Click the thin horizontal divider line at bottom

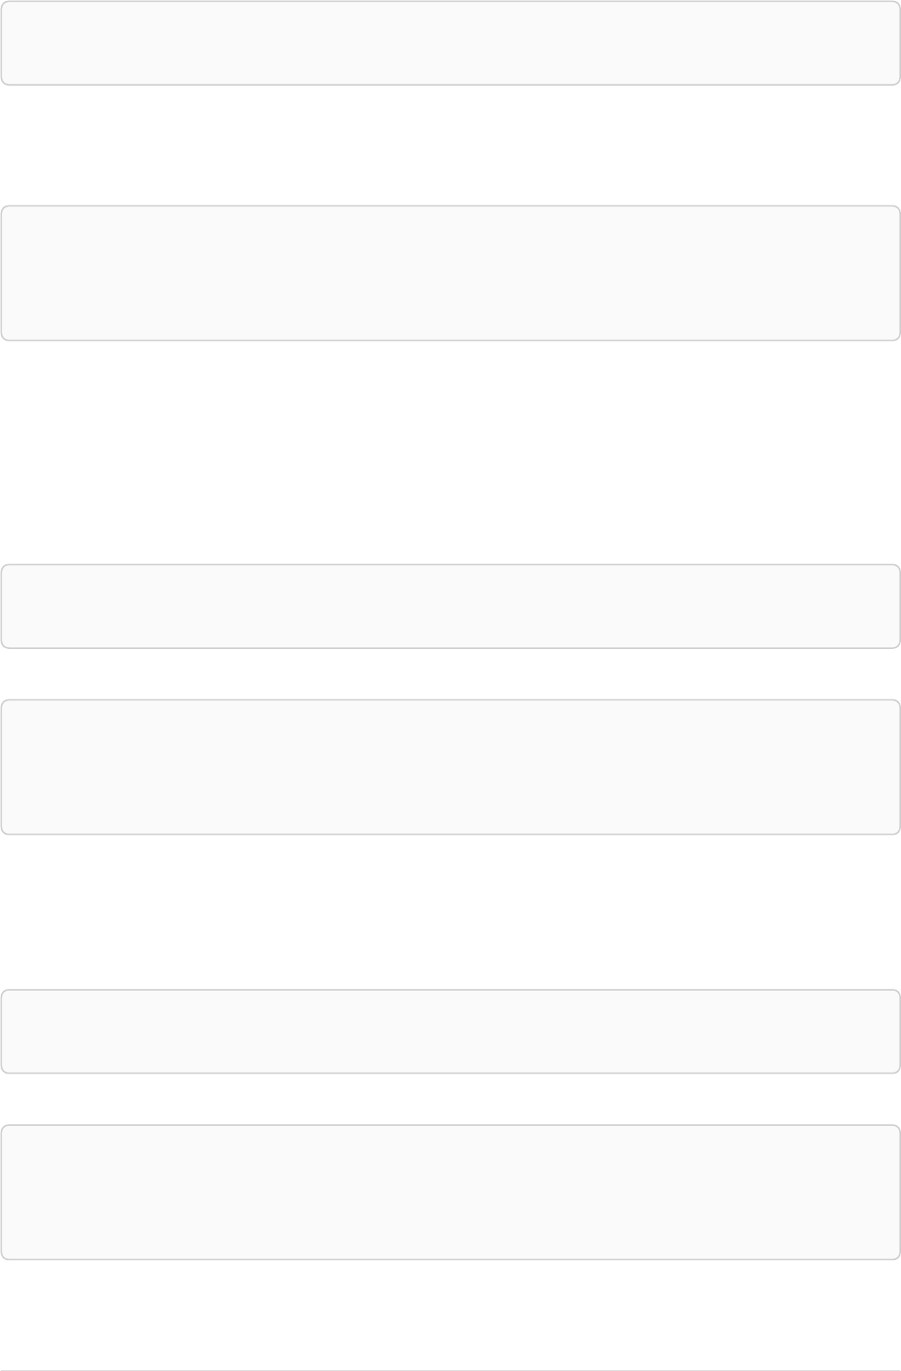click(450, 1370)
